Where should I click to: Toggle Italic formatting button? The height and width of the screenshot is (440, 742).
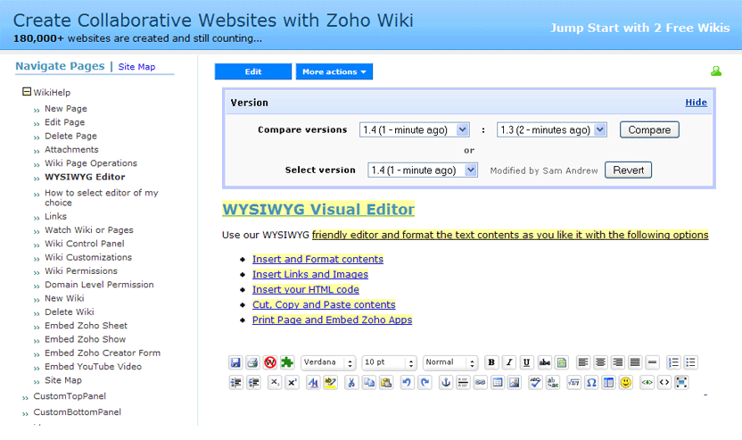point(508,362)
